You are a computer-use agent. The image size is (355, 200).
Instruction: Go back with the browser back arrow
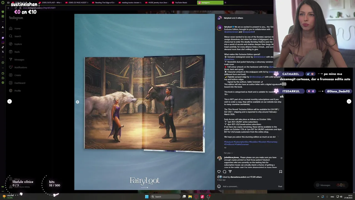click(8, 8)
